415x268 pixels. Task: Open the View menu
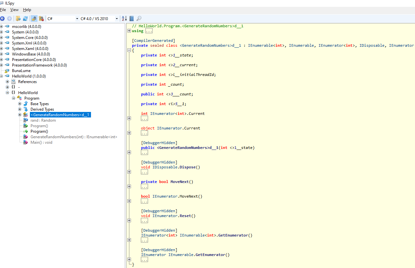pyautogui.click(x=14, y=10)
